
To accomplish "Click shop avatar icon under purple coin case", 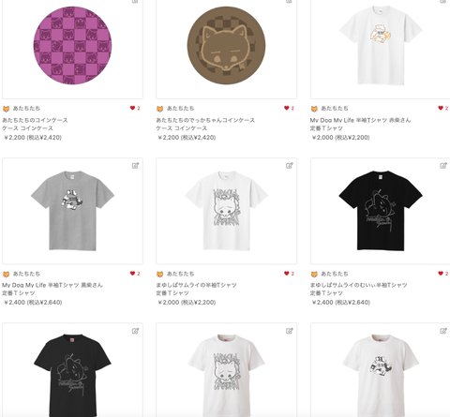I will (6, 109).
